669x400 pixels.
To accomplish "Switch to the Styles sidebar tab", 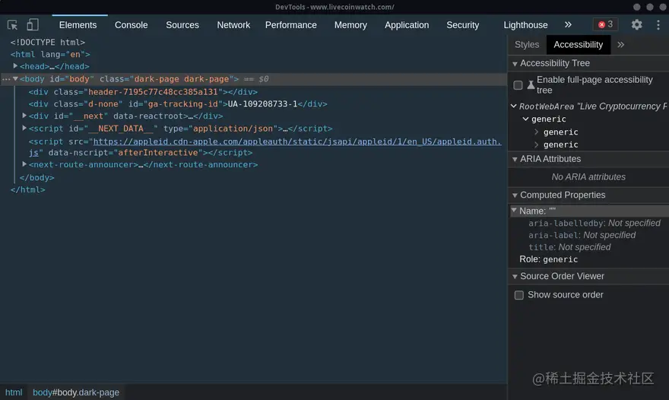I will 527,45.
